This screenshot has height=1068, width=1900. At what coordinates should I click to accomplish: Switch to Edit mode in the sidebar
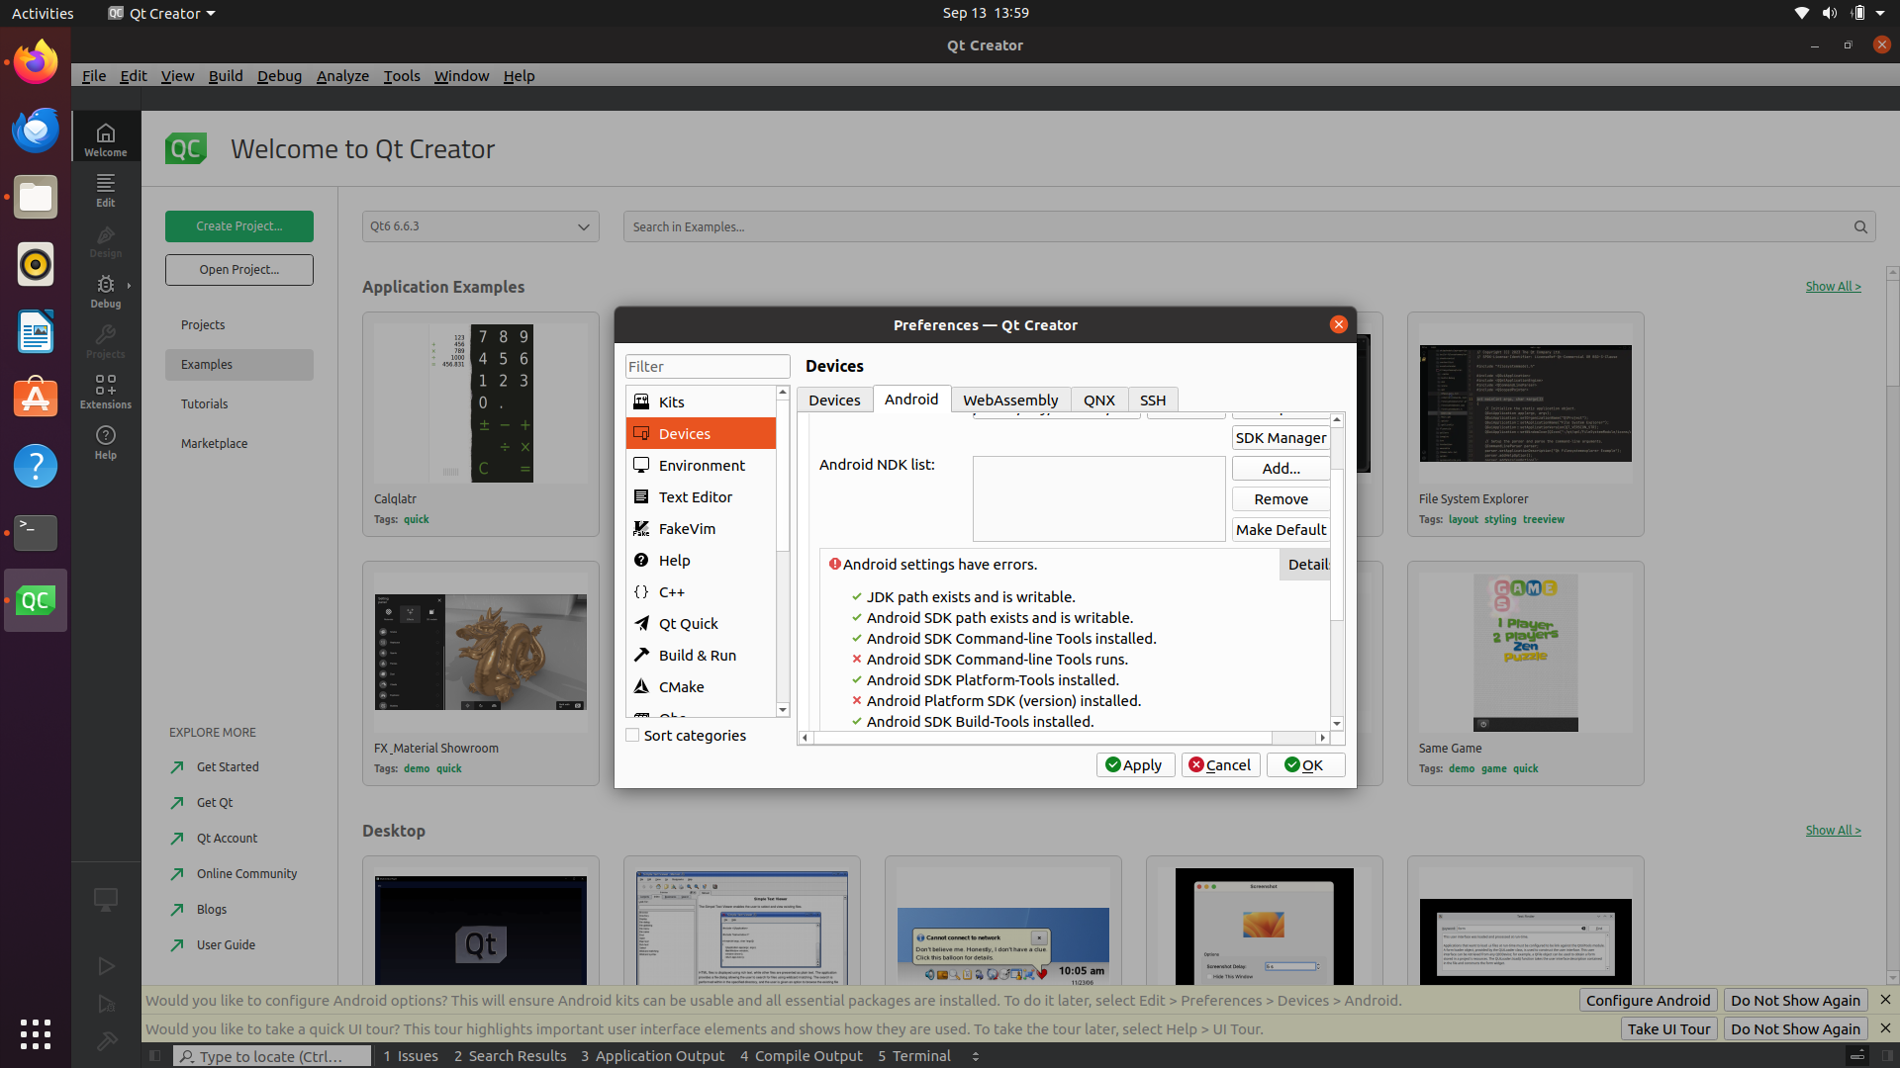click(x=105, y=191)
